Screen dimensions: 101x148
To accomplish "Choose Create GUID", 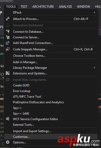I will [51, 85].
